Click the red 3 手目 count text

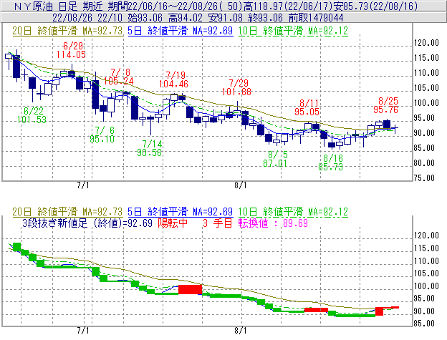coord(218,223)
